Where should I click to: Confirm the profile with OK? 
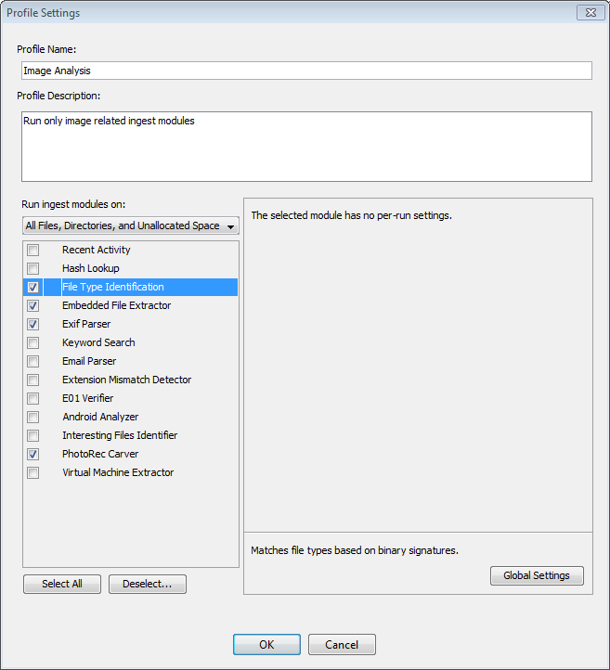266,645
